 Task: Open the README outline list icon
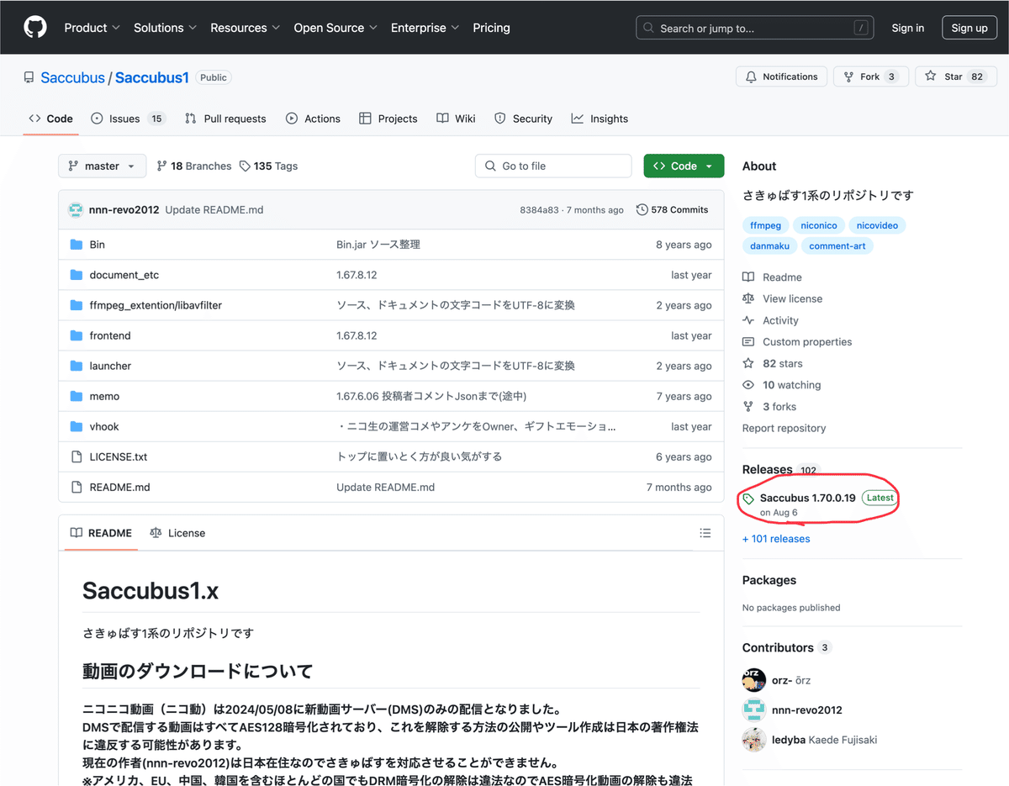coord(705,533)
